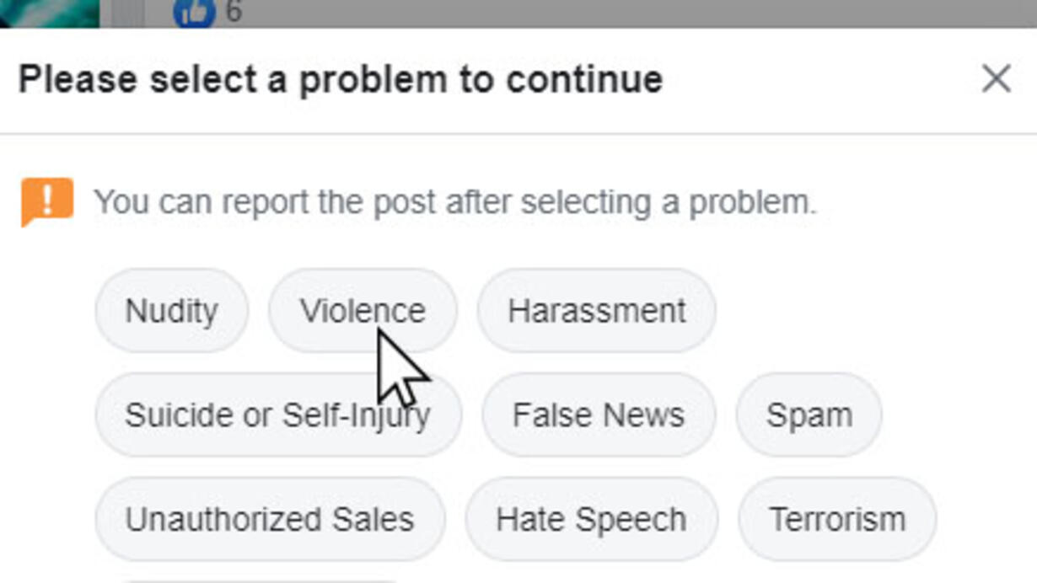Select the Nudity problem option
Image resolution: width=1037 pixels, height=583 pixels.
171,311
